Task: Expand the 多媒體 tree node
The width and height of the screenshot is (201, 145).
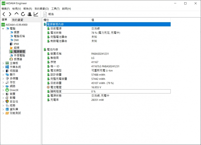Action: [x=3, y=79]
